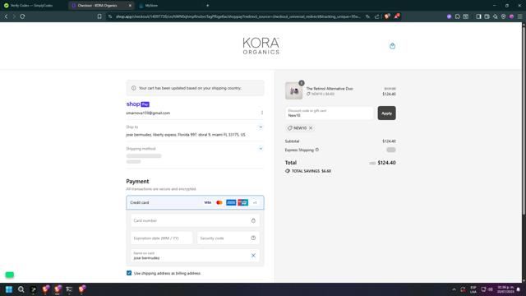Click the lock icon in Card number field
The image size is (526, 296).
tap(253, 220)
